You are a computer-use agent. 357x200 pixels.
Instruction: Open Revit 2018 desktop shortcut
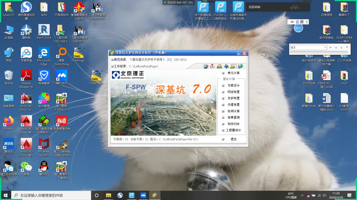(44, 32)
